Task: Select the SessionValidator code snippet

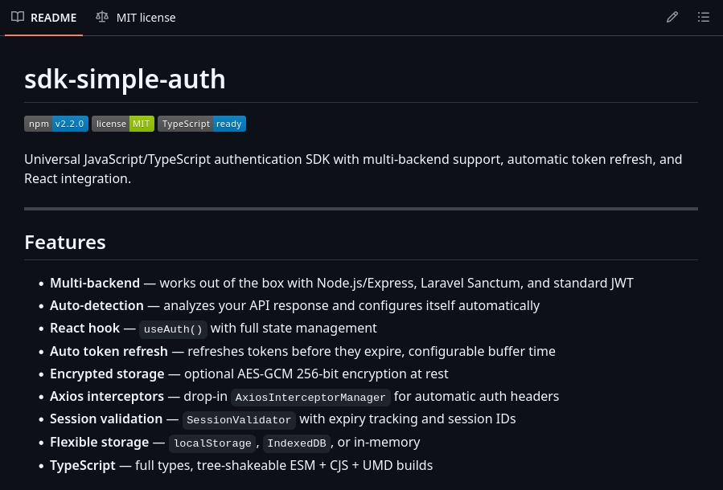Action: (239, 419)
